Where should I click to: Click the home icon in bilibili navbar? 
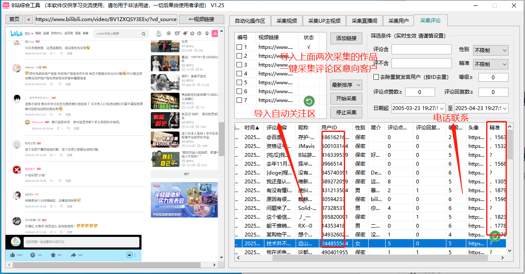tap(169, 34)
